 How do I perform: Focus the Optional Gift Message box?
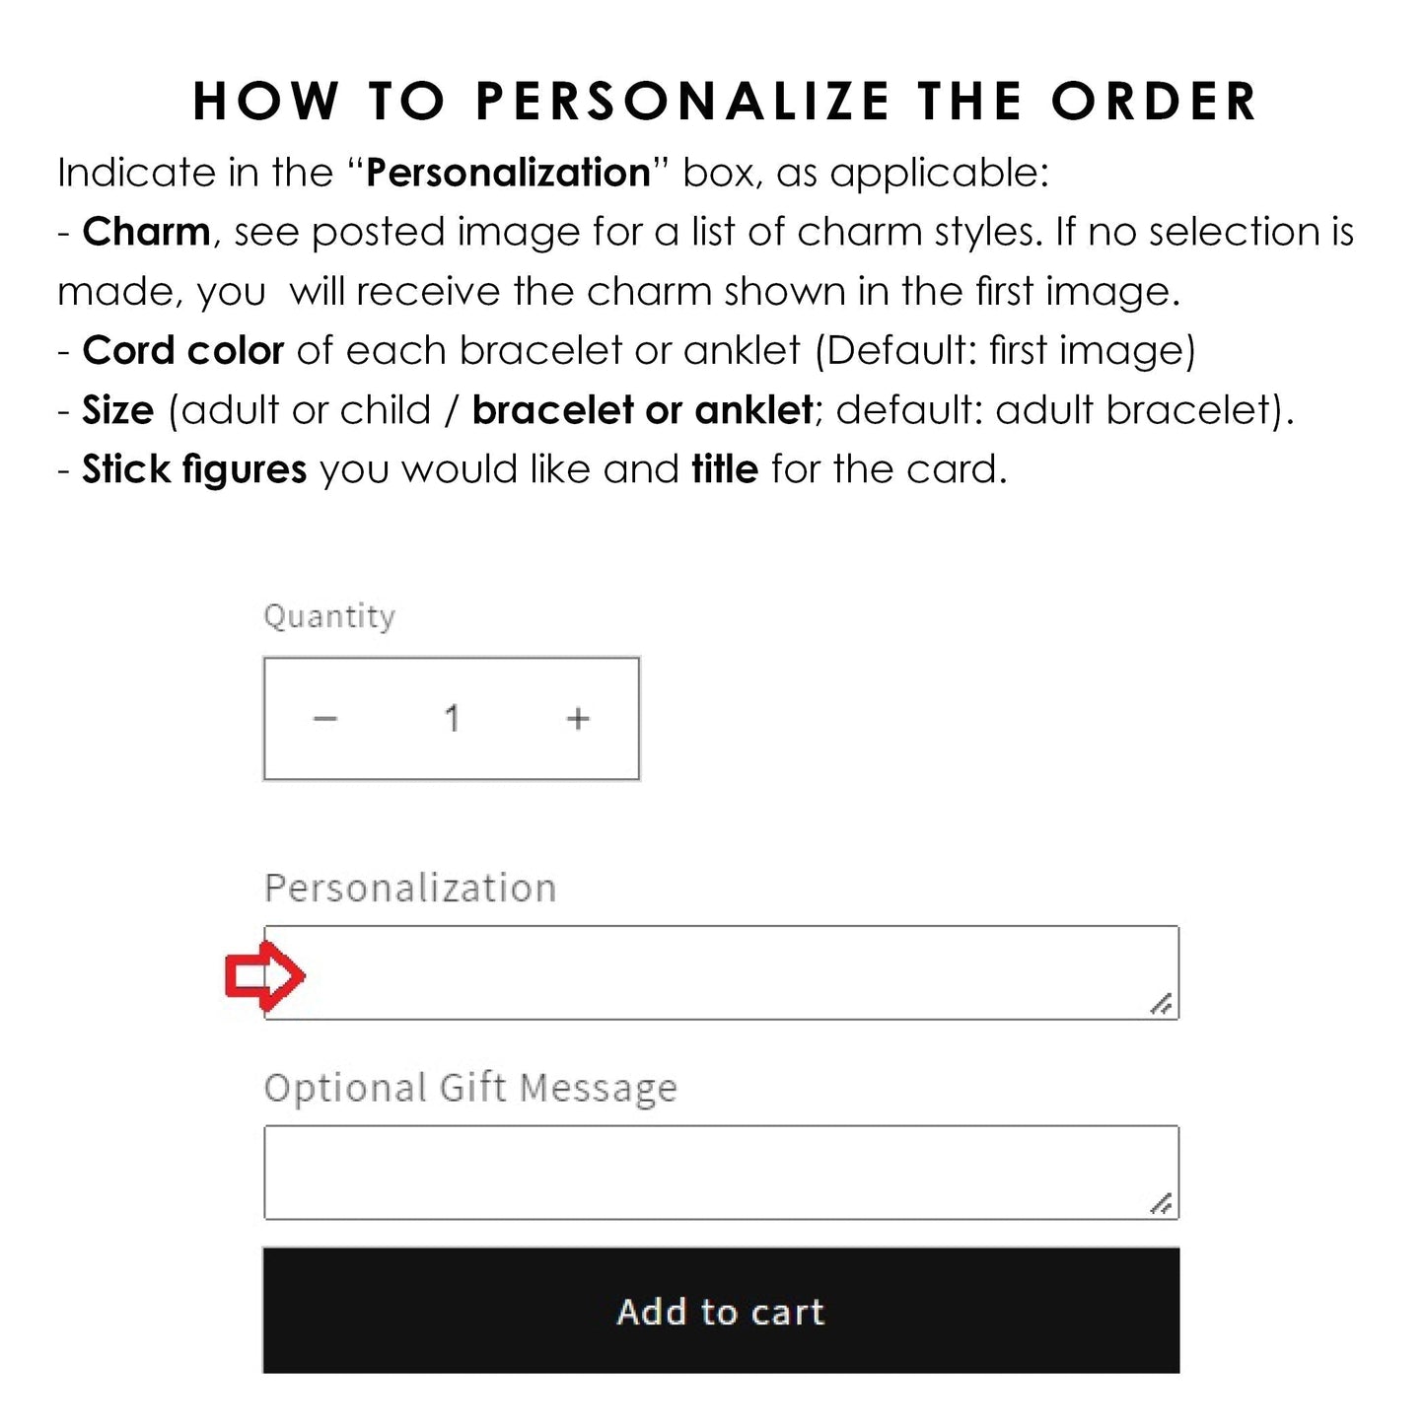[720, 1172]
